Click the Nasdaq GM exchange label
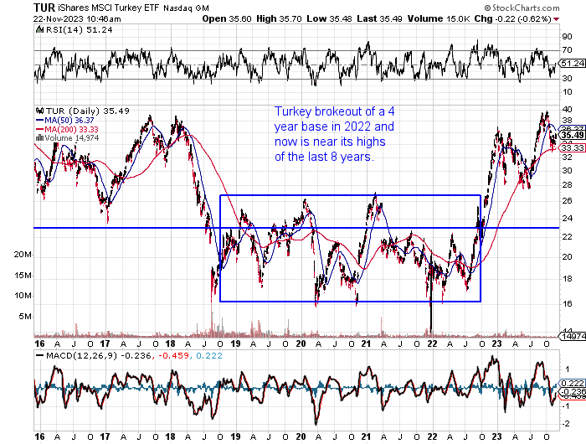586x444 pixels. [186, 8]
